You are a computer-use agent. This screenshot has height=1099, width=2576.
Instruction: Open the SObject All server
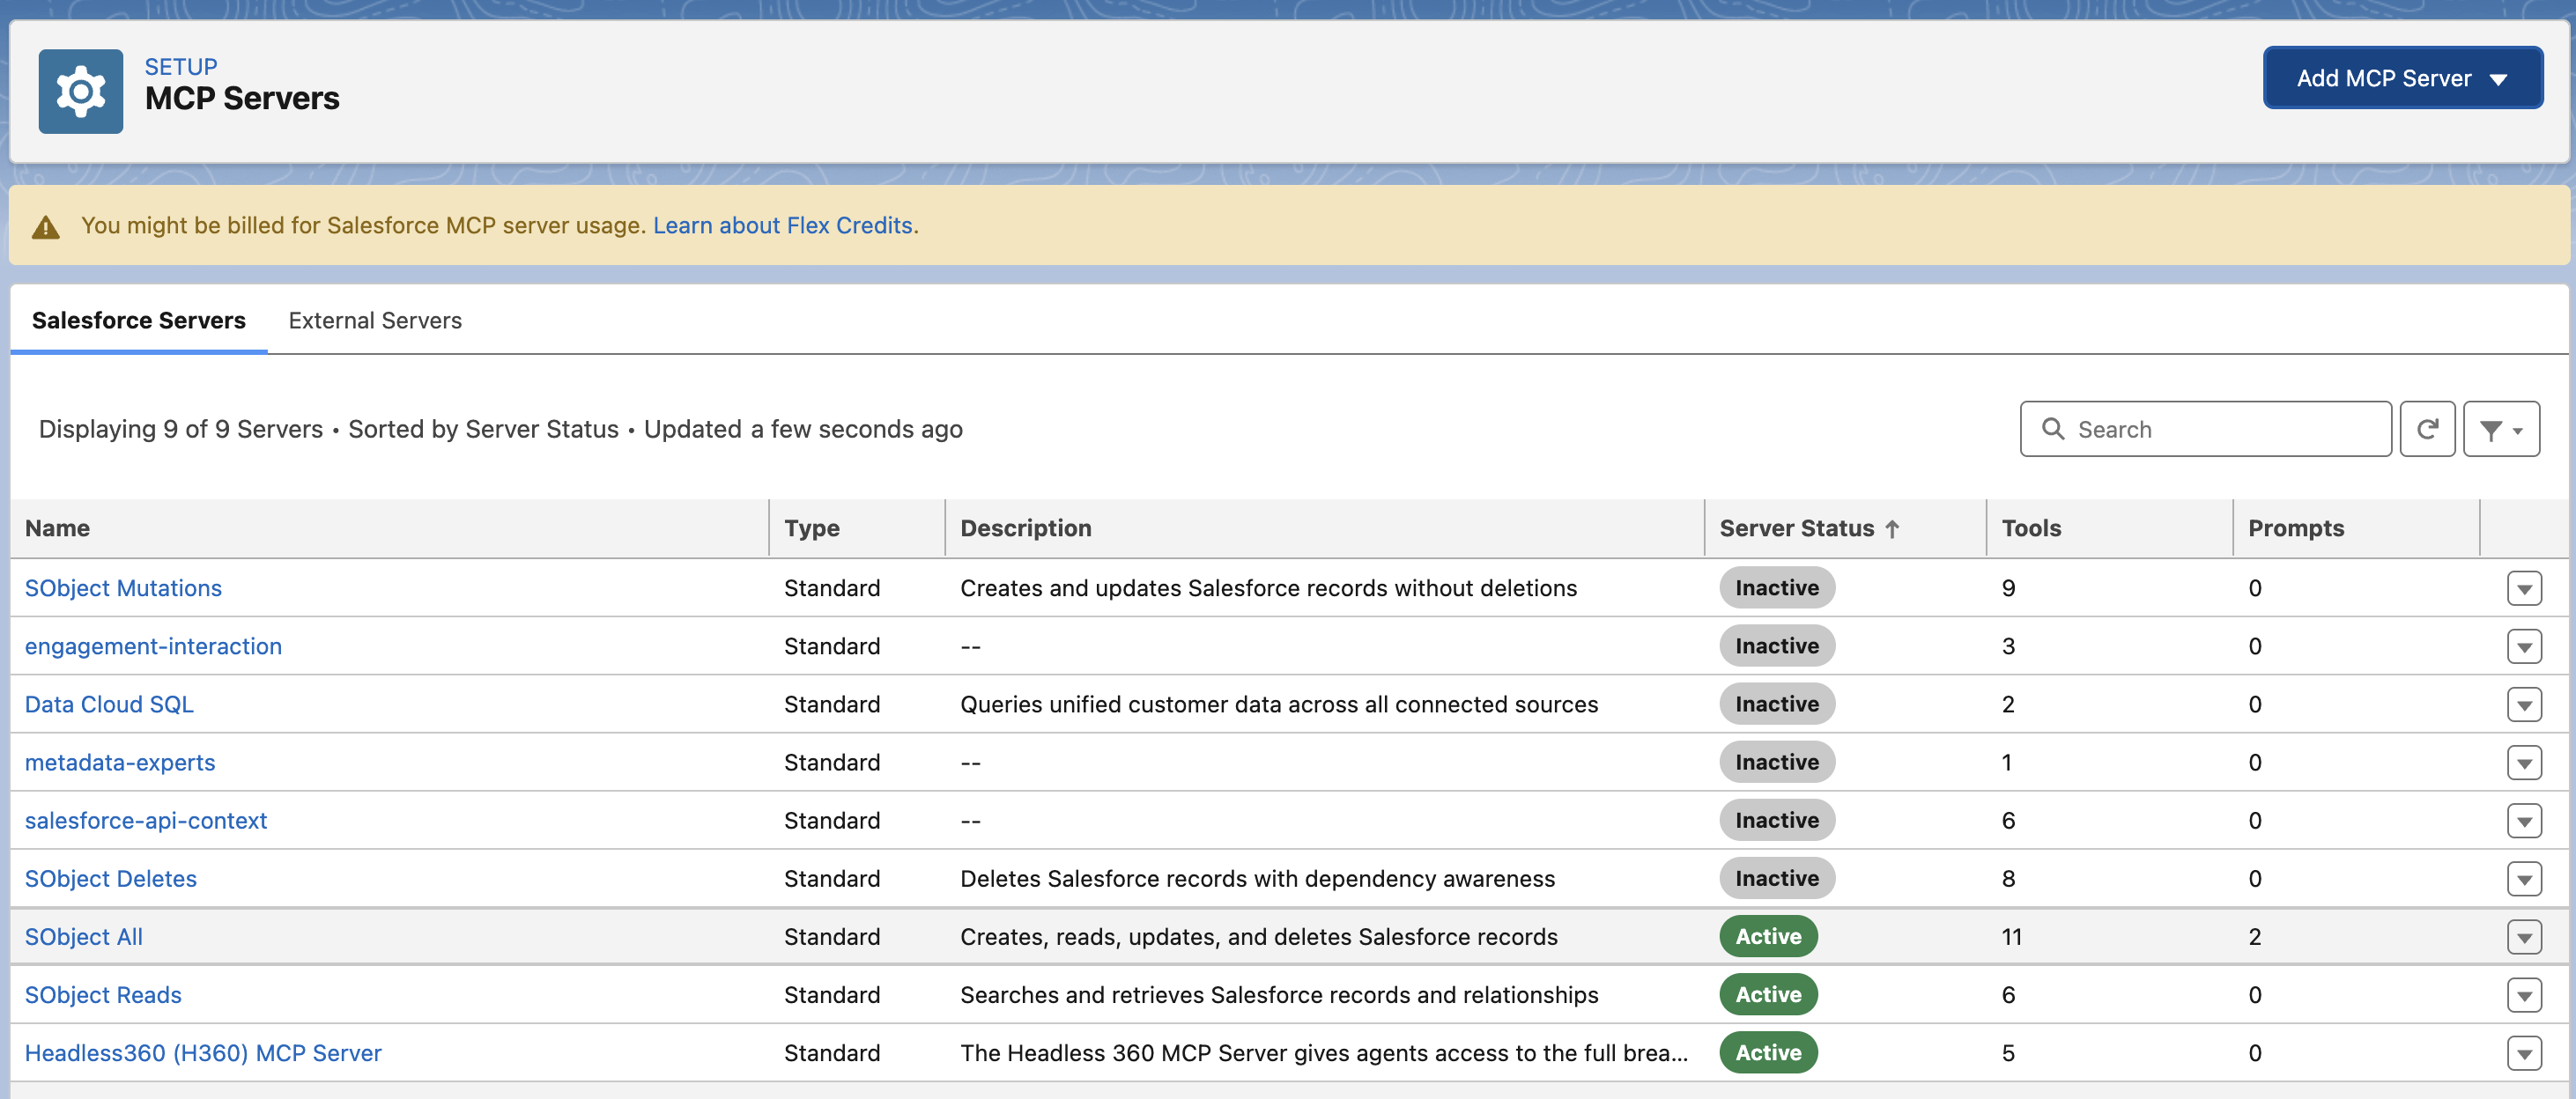pyautogui.click(x=84, y=936)
